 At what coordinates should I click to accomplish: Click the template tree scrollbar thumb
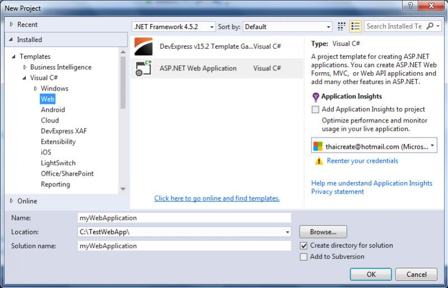tap(123, 83)
